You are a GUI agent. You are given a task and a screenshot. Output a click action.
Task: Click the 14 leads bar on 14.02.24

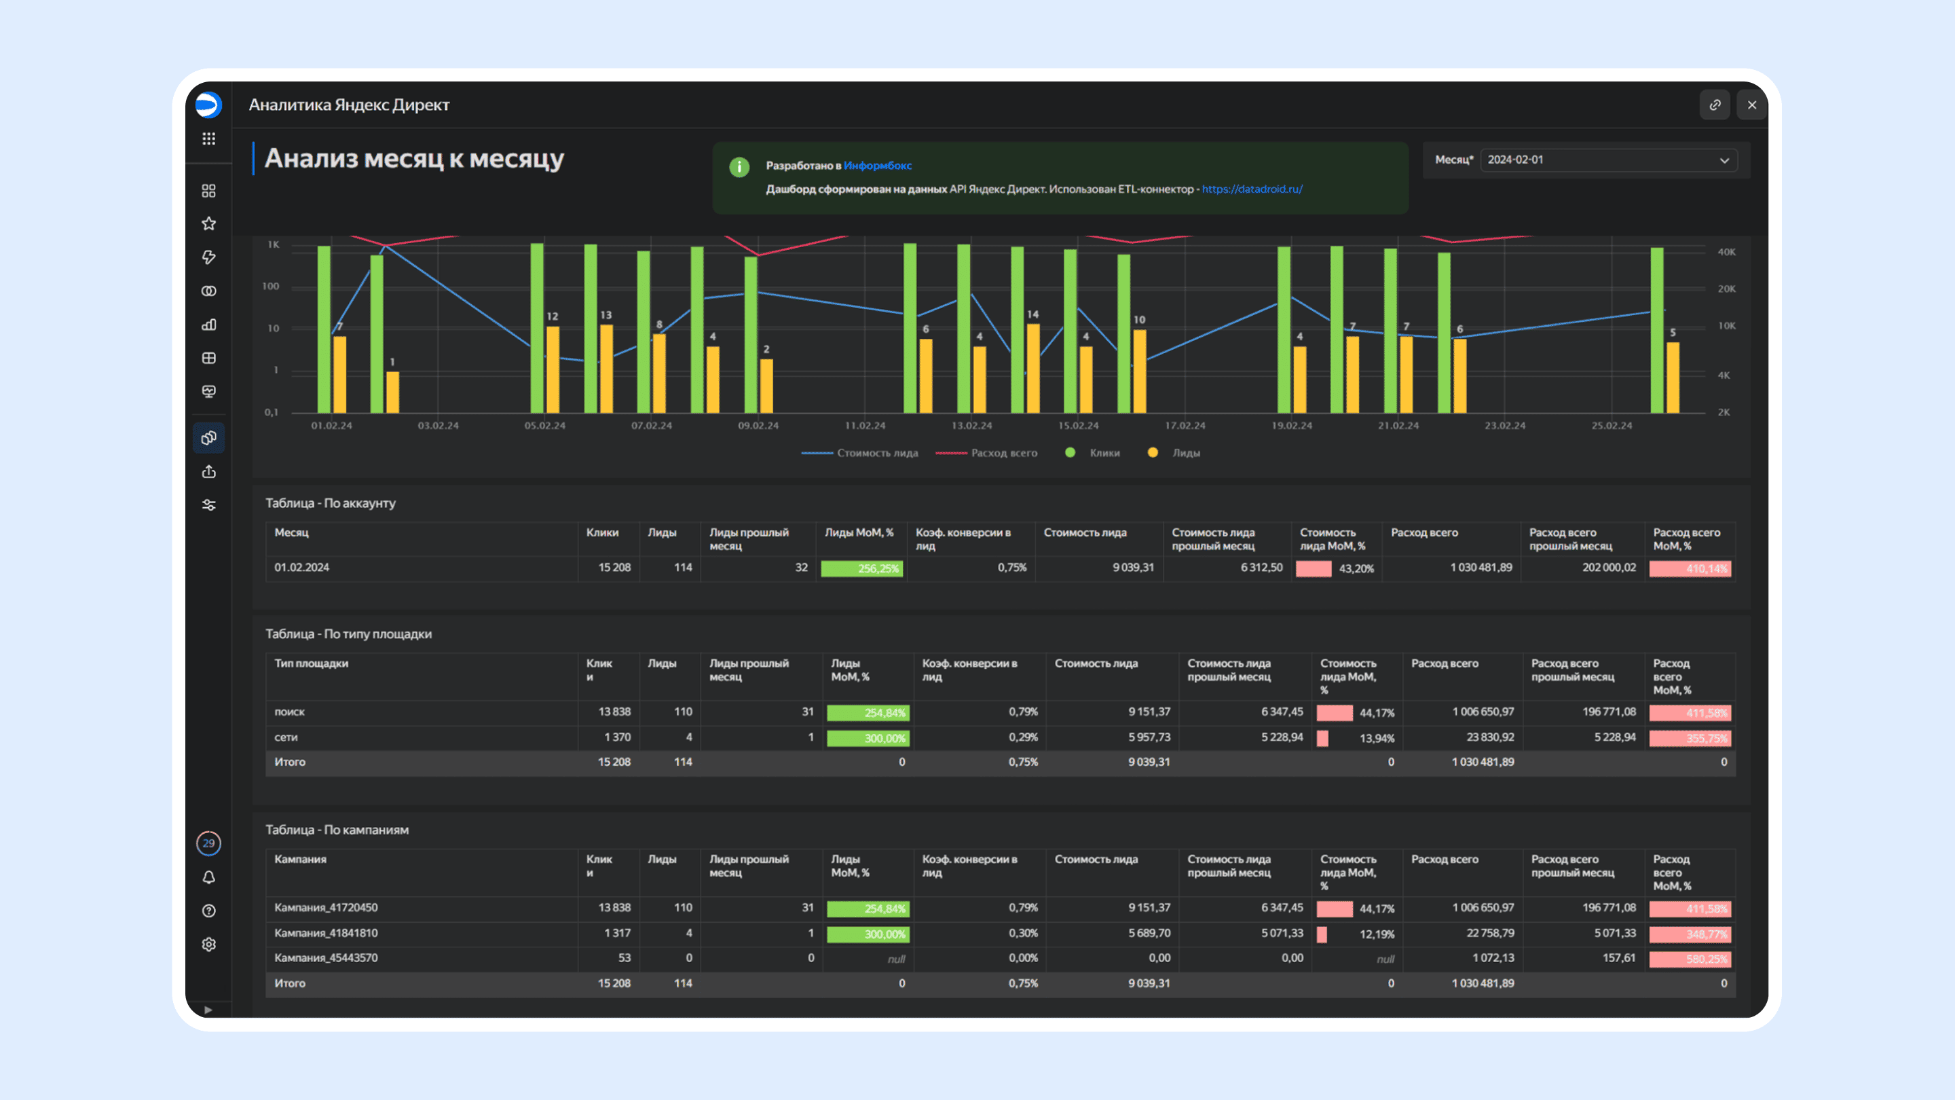click(x=1033, y=368)
